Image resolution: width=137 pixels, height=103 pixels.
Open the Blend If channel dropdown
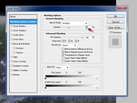click(62, 68)
